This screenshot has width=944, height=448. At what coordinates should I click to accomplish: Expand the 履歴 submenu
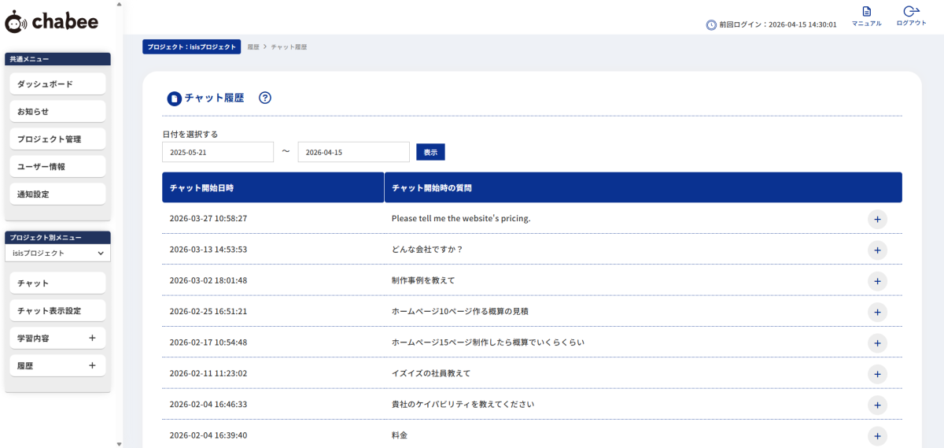pyautogui.click(x=92, y=365)
